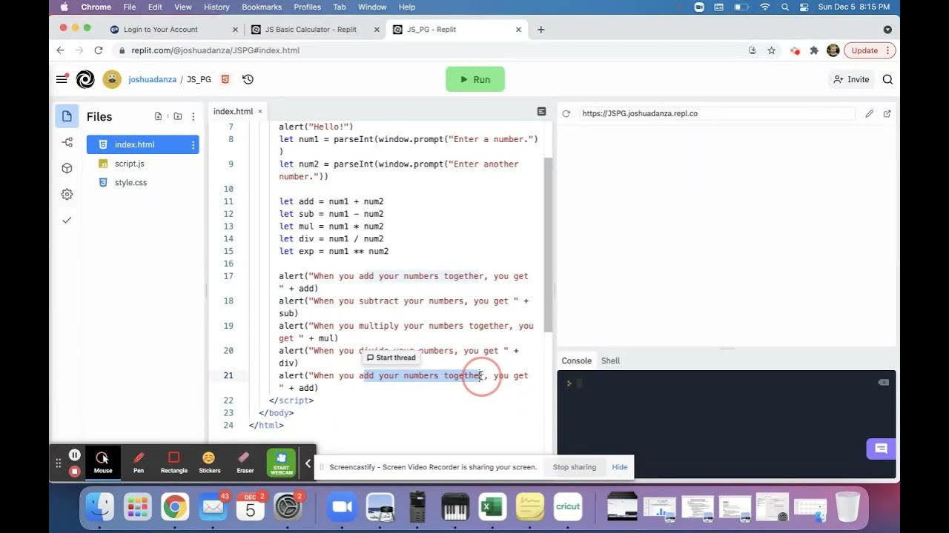Reload the page in Chrome
Image resolution: width=949 pixels, height=533 pixels.
click(98, 50)
